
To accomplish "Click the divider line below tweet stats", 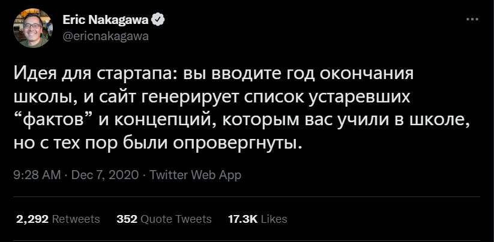I will click(x=247, y=241).
